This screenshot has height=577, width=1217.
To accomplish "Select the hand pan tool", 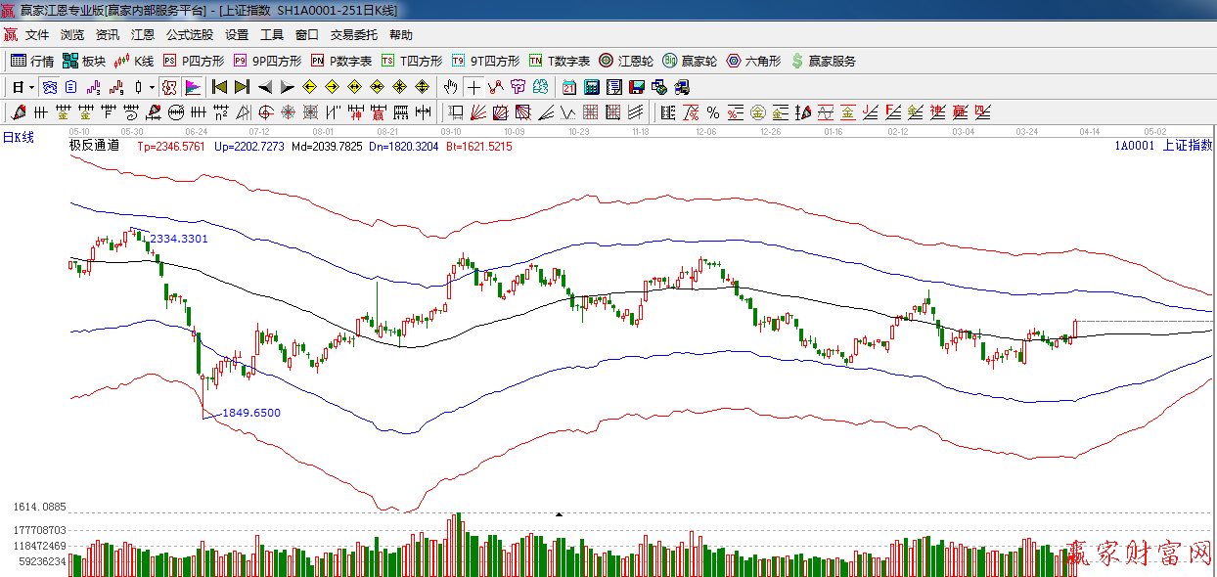I will click(x=450, y=87).
